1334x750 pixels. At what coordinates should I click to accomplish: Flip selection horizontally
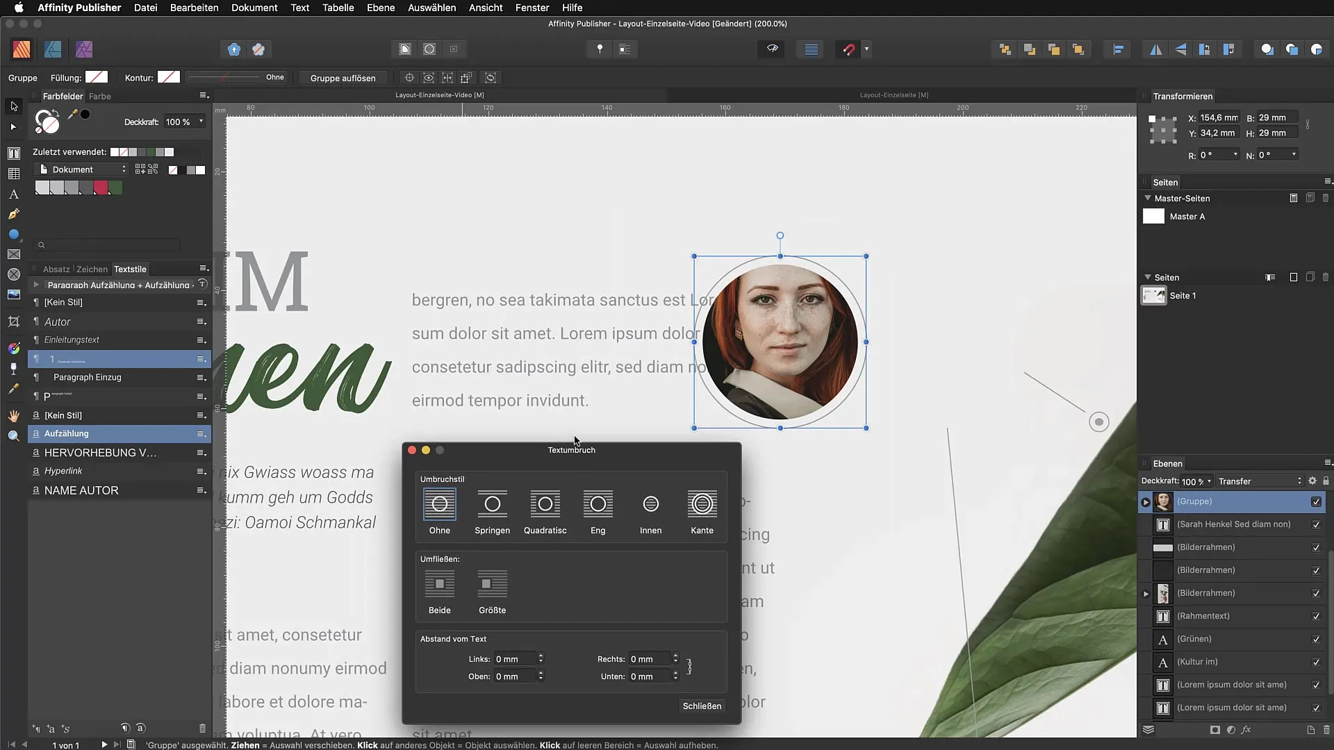click(x=1156, y=49)
